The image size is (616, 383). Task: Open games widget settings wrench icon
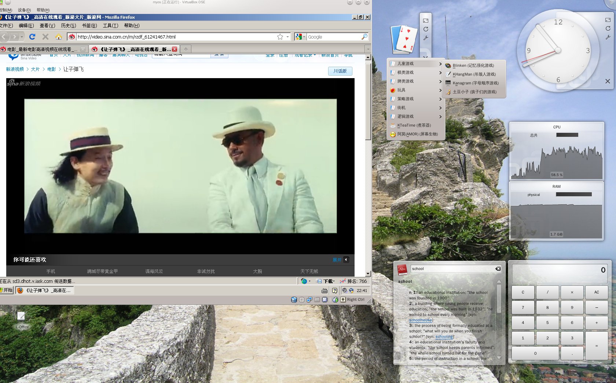pos(426,38)
